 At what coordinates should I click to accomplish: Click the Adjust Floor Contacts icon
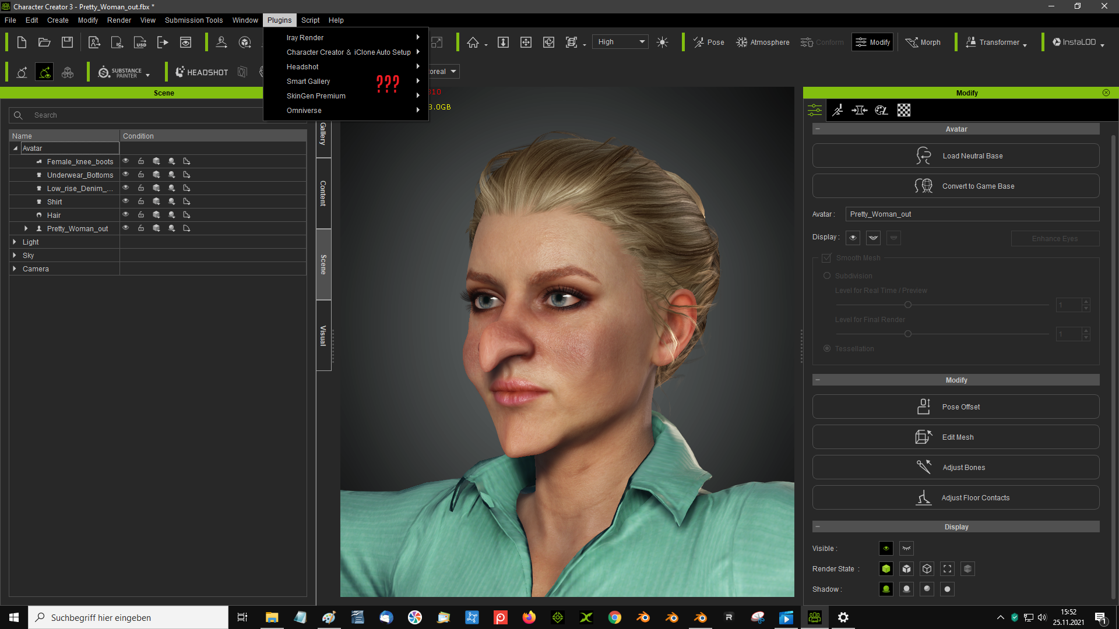pos(923,498)
